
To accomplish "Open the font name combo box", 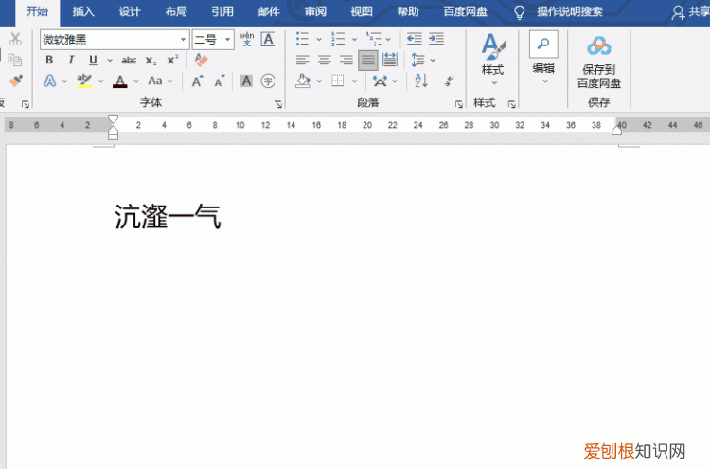I will pyautogui.click(x=115, y=40).
